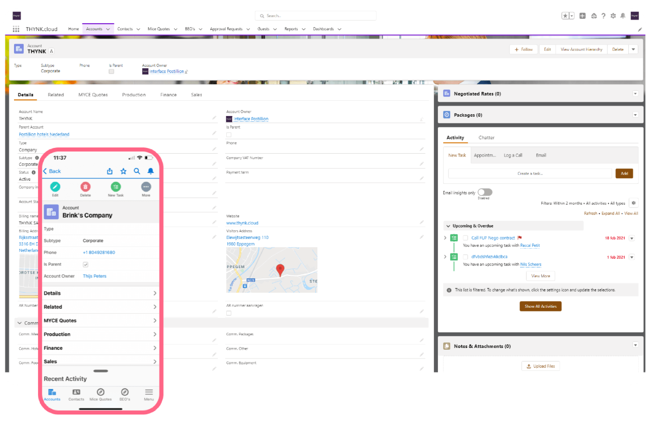Tap Menu in phone bottom navigation
This screenshot has height=432, width=648.
pyautogui.click(x=149, y=394)
